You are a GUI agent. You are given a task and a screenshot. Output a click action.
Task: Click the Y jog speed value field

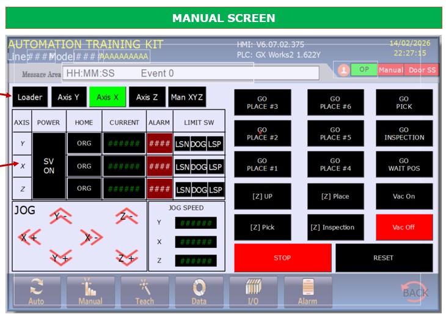196,223
